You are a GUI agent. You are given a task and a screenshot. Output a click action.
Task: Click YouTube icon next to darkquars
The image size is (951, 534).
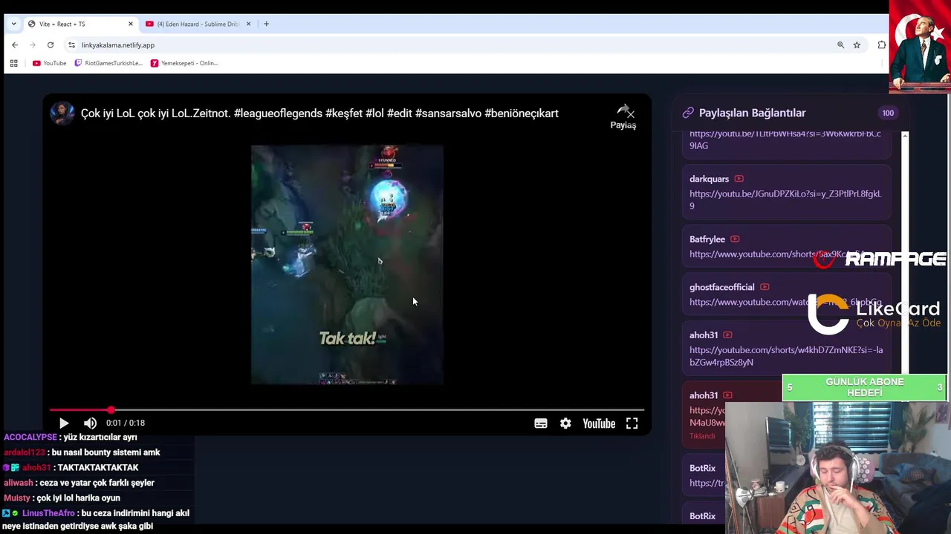[739, 179]
